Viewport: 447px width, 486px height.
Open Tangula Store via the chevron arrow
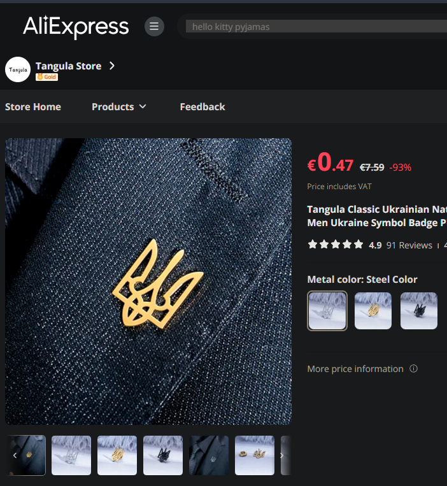[x=112, y=66]
